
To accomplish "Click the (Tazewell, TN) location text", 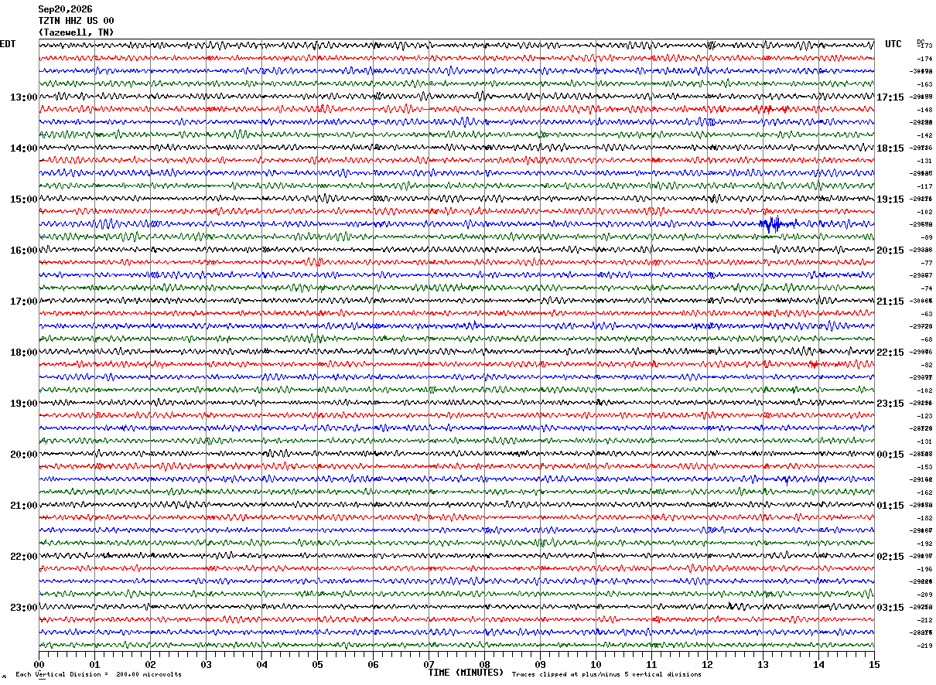I will (76, 32).
